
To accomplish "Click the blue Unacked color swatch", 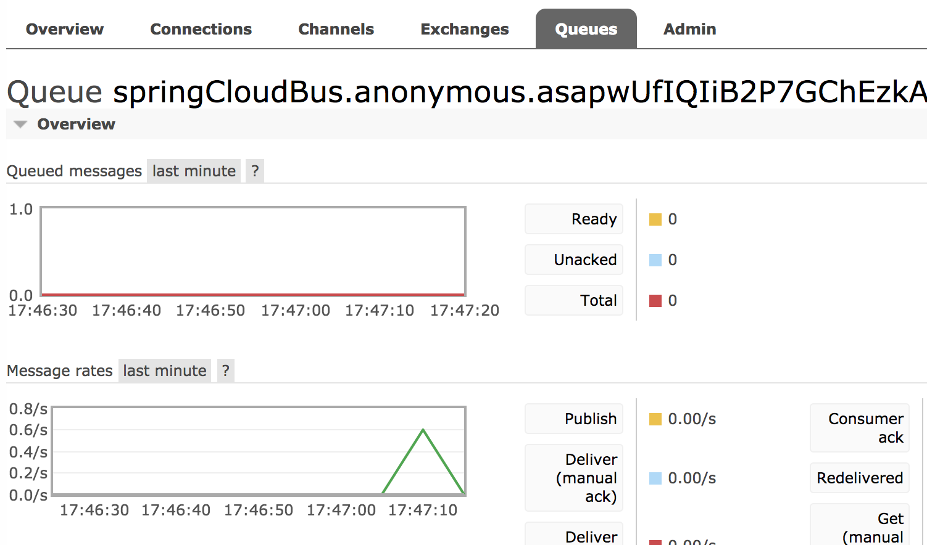I will click(x=655, y=260).
